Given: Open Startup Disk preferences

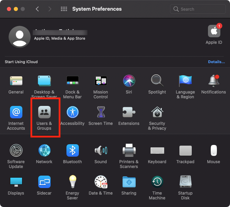Looking at the screenshot, I should tap(185, 182).
